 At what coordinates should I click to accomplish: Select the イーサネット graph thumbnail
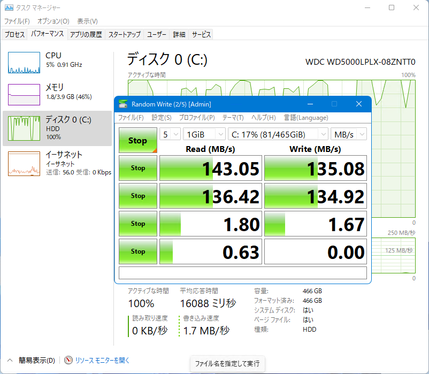(x=24, y=164)
